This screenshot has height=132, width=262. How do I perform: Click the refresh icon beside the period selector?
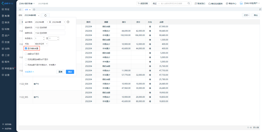click(45, 15)
